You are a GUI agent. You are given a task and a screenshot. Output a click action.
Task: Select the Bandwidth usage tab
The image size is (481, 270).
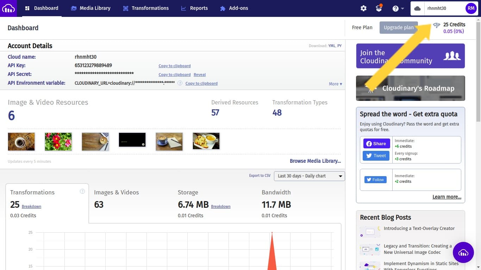[298, 203]
